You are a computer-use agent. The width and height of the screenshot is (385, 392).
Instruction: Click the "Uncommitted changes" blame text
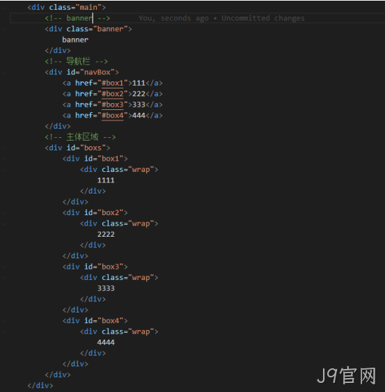[x=263, y=18]
